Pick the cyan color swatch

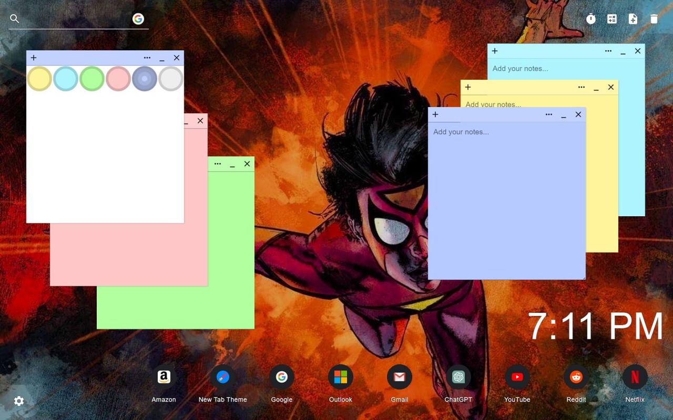point(66,79)
